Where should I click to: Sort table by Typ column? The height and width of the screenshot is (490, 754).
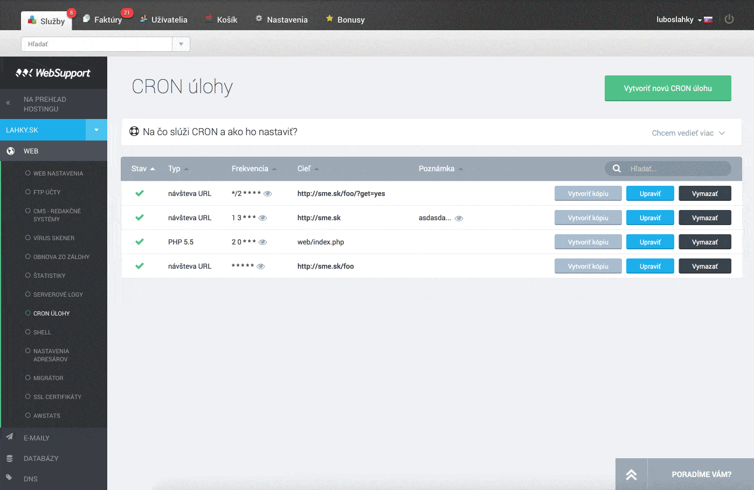click(178, 169)
